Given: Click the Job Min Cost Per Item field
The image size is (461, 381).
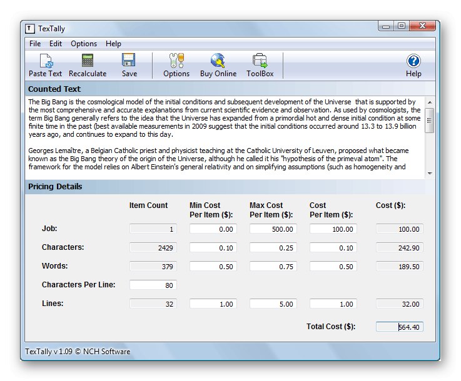Looking at the screenshot, I should pos(213,229).
